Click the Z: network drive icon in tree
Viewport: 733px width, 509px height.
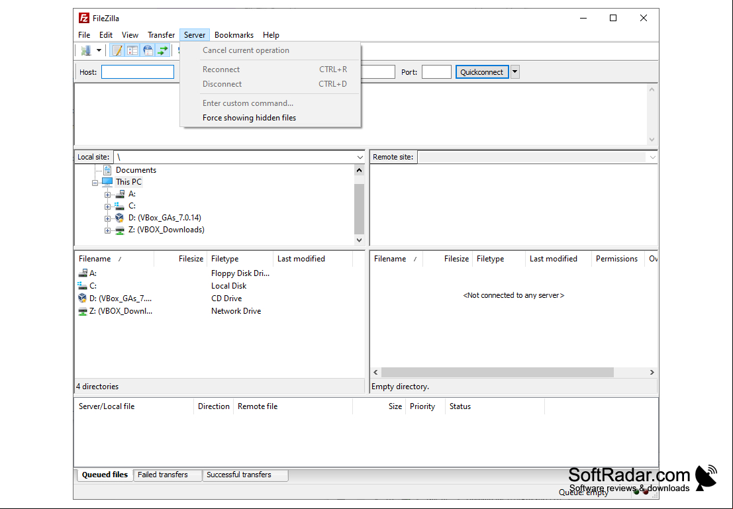click(120, 230)
